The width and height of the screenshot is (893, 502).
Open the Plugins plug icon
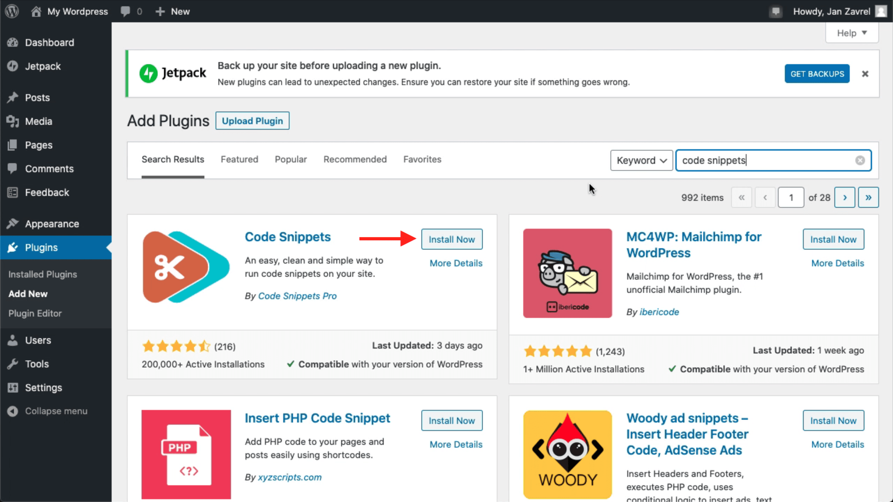coord(13,247)
